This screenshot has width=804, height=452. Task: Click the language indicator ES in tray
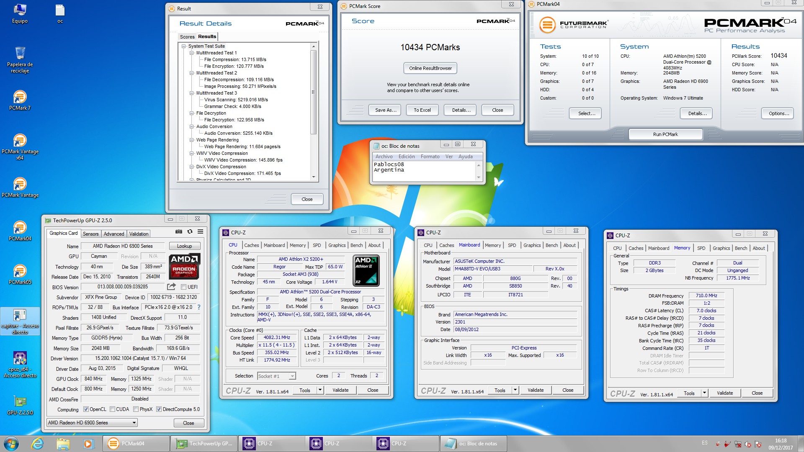705,443
